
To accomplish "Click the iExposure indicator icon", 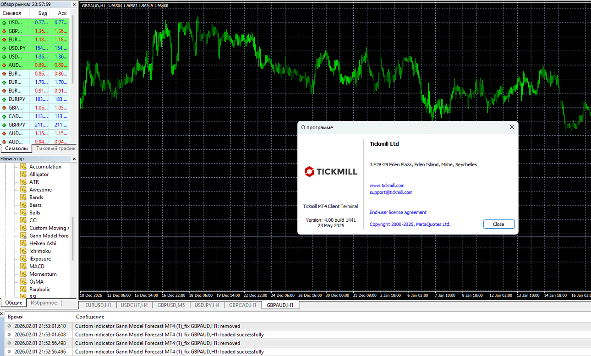I will pos(23,259).
